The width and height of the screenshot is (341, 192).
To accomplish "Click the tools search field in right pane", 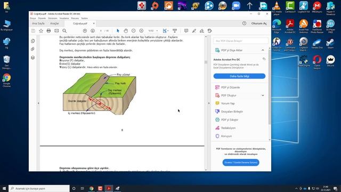I will (241, 41).
